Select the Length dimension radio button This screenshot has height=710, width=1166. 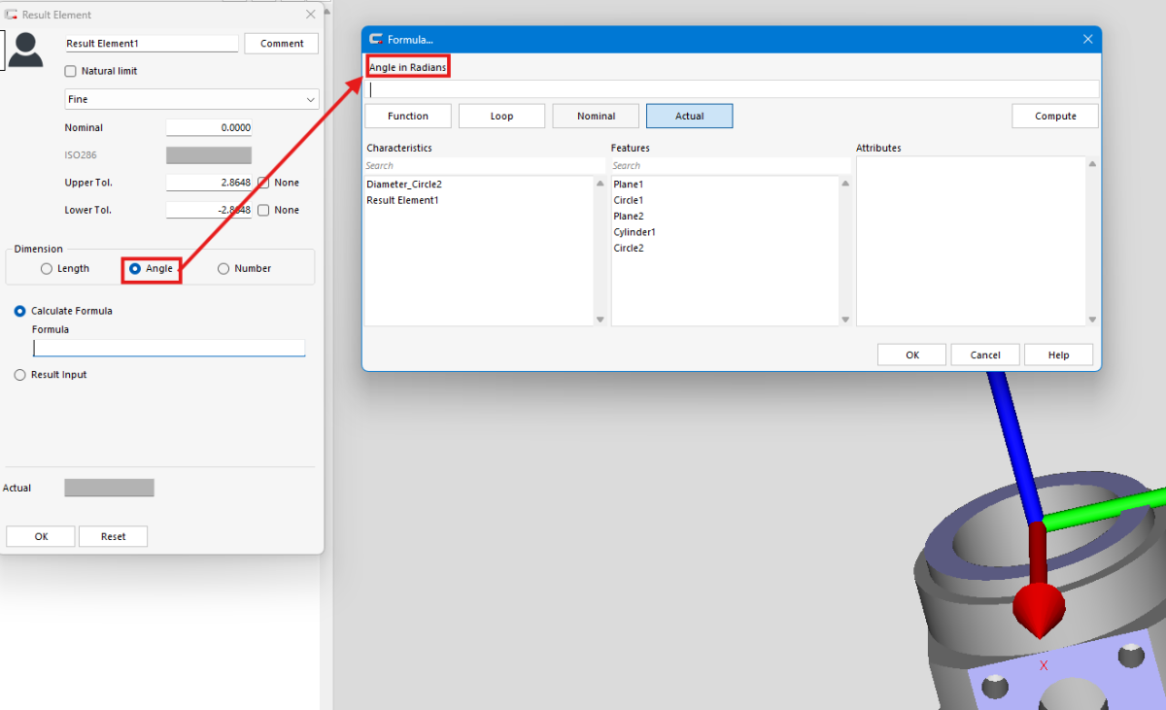pos(47,269)
